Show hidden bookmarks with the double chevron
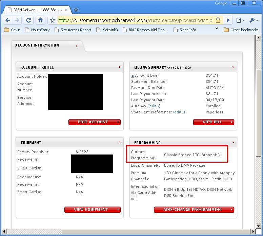The width and height of the screenshot is (263, 236). [x=217, y=28]
